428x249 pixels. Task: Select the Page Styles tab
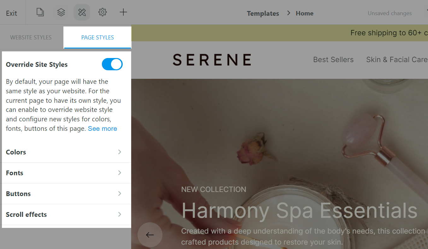(x=97, y=38)
